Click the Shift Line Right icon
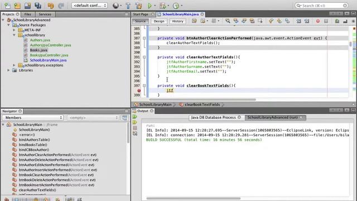 (x=307, y=21)
